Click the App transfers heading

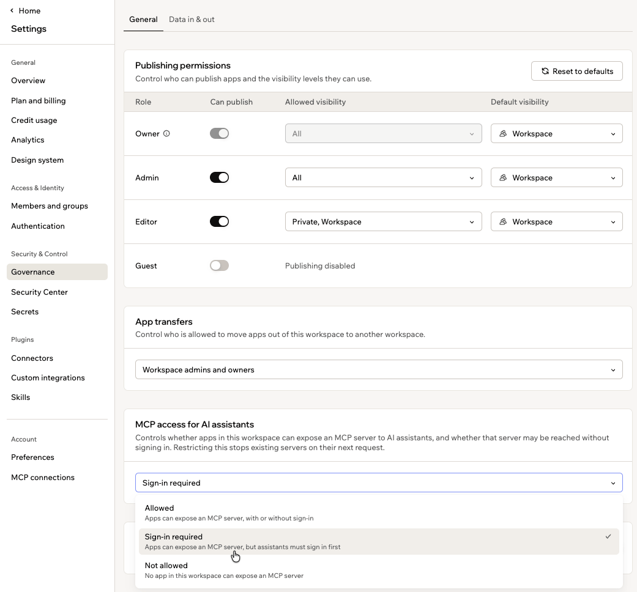(x=164, y=322)
